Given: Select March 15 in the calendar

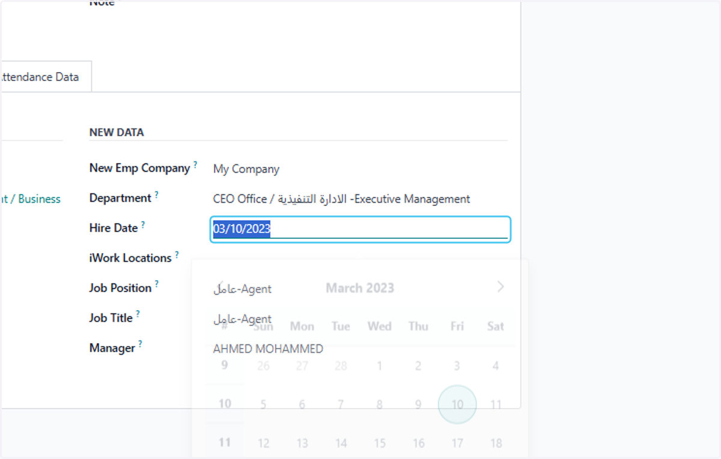Looking at the screenshot, I should 380,443.
